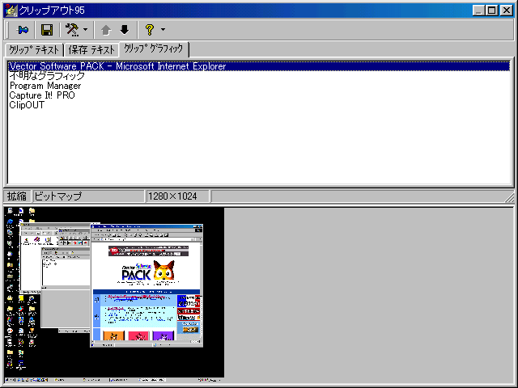Switch to the 保存テキスト tab
Image resolution: width=518 pixels, height=388 pixels.
(x=92, y=50)
